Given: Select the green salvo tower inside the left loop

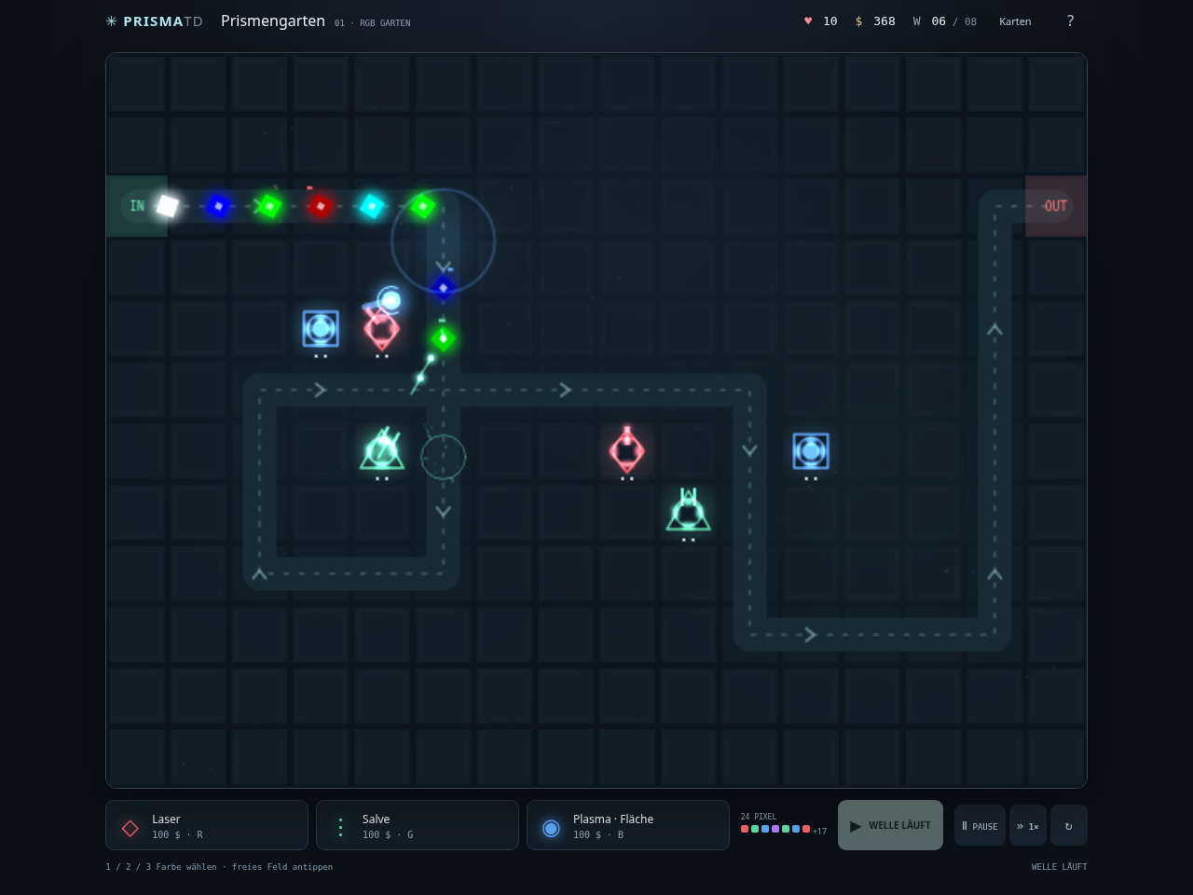Looking at the screenshot, I should (382, 451).
